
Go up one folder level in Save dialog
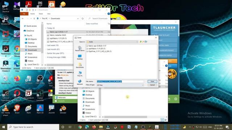click(140, 42)
